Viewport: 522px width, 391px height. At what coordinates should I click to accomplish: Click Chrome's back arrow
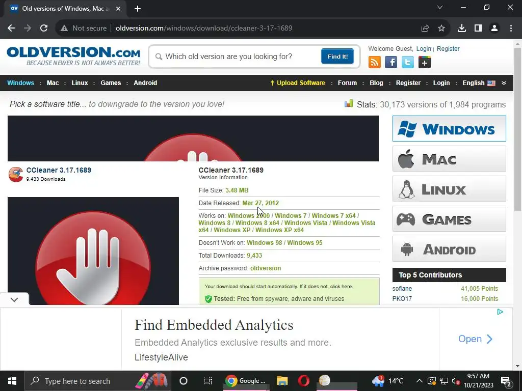coord(11,29)
